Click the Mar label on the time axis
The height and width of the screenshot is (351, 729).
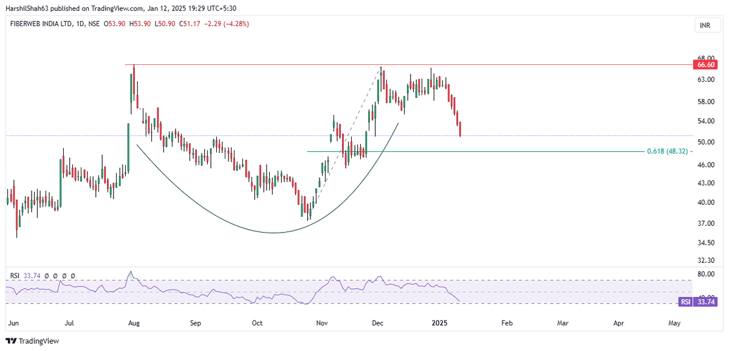tap(563, 323)
